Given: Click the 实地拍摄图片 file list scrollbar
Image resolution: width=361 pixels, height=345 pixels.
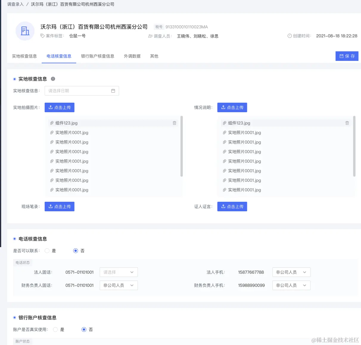Looking at the screenshot, I should (182, 146).
